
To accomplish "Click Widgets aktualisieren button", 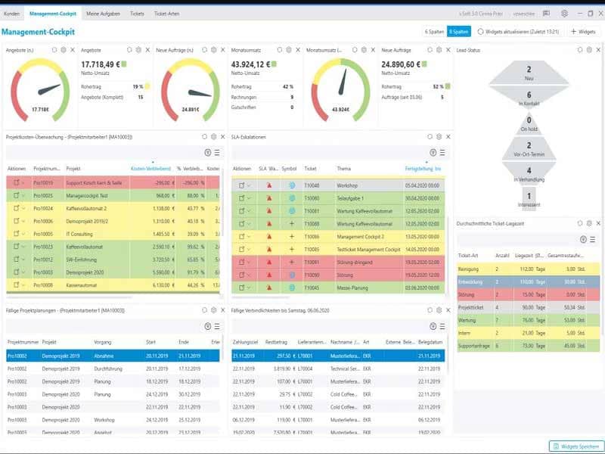I will (x=518, y=32).
